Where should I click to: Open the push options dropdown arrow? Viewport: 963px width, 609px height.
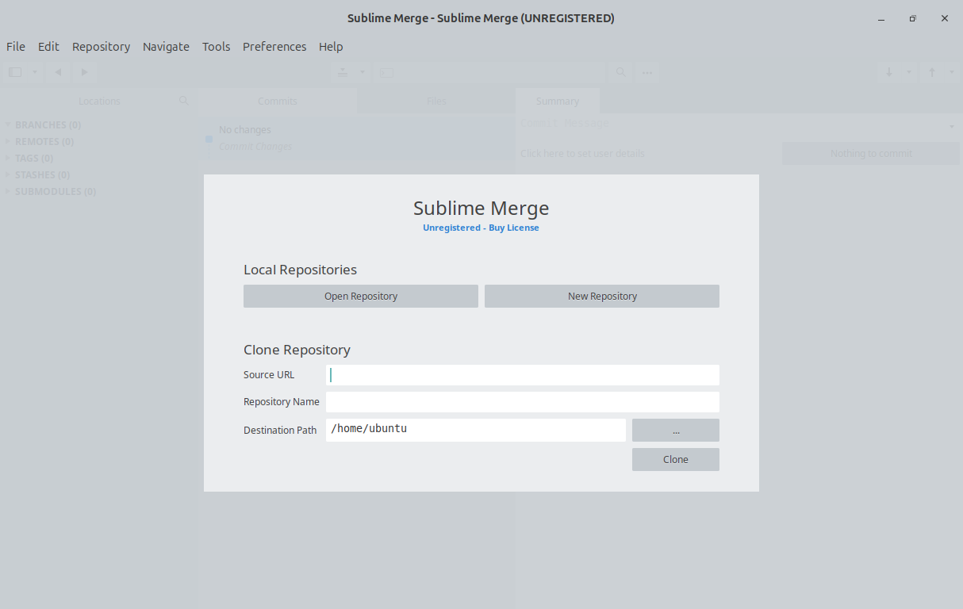coord(952,72)
